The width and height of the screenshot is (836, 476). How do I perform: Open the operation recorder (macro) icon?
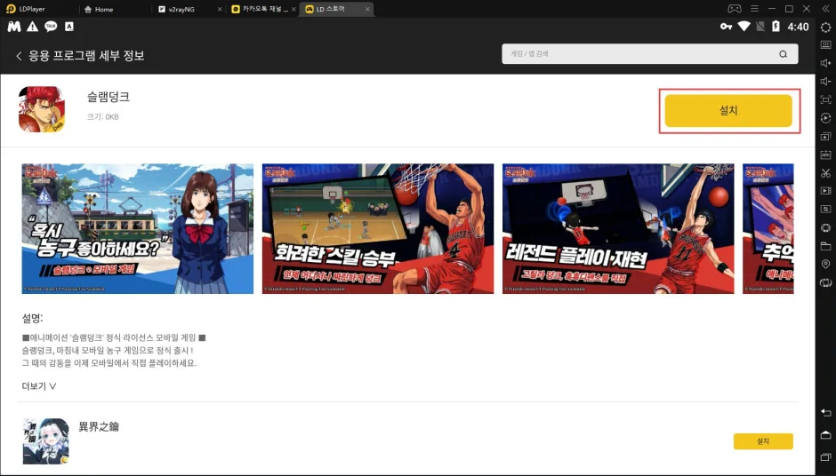(825, 118)
